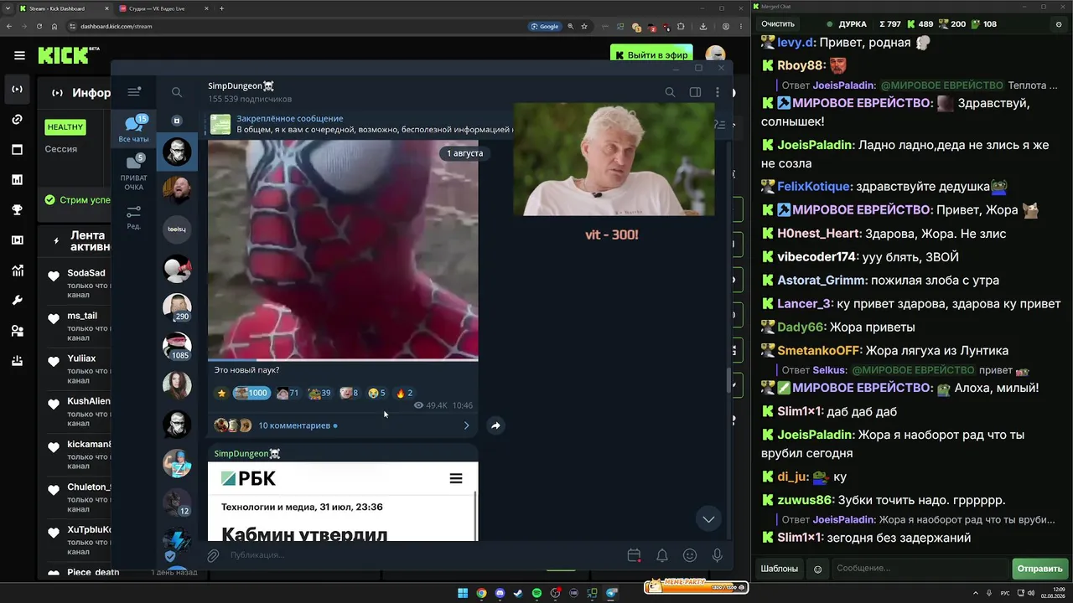Viewport: 1073px width, 603px height.
Task: Click the notification bell in the composer
Action: coord(662,555)
